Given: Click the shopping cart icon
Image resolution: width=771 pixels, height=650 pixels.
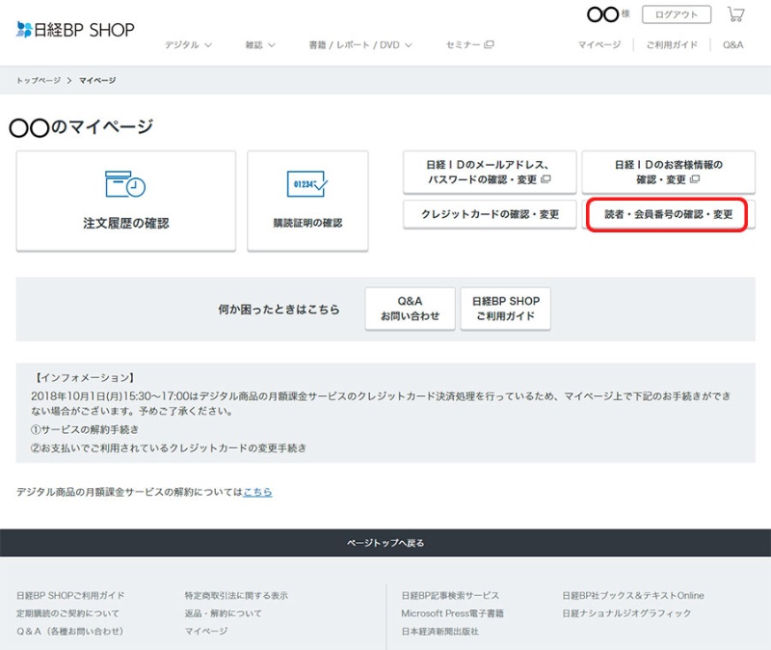Looking at the screenshot, I should click(735, 14).
